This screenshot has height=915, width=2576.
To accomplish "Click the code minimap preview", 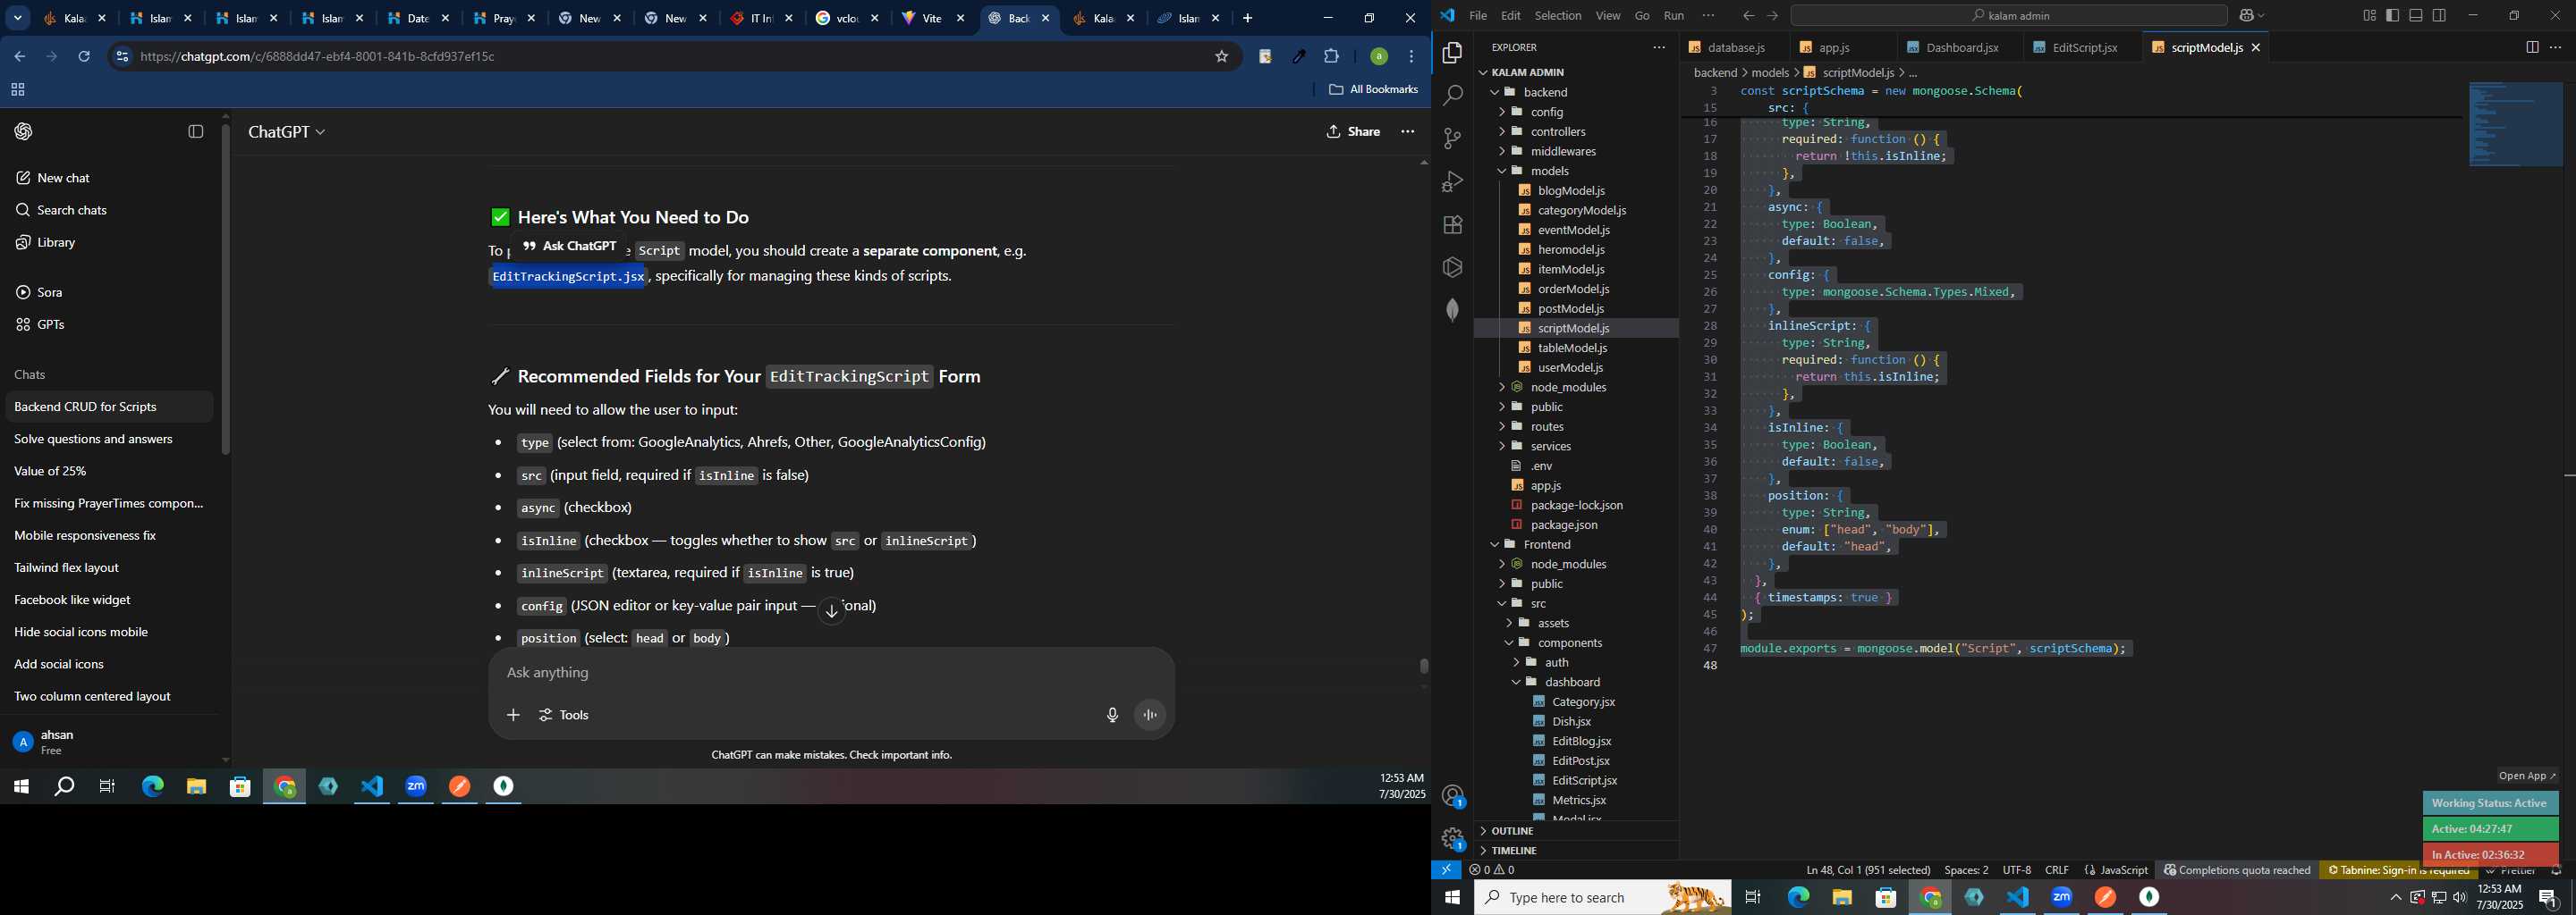I will click(2516, 124).
